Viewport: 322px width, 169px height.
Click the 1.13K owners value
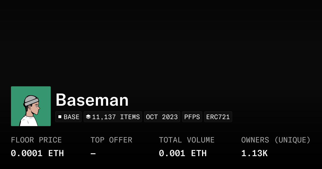click(x=254, y=153)
